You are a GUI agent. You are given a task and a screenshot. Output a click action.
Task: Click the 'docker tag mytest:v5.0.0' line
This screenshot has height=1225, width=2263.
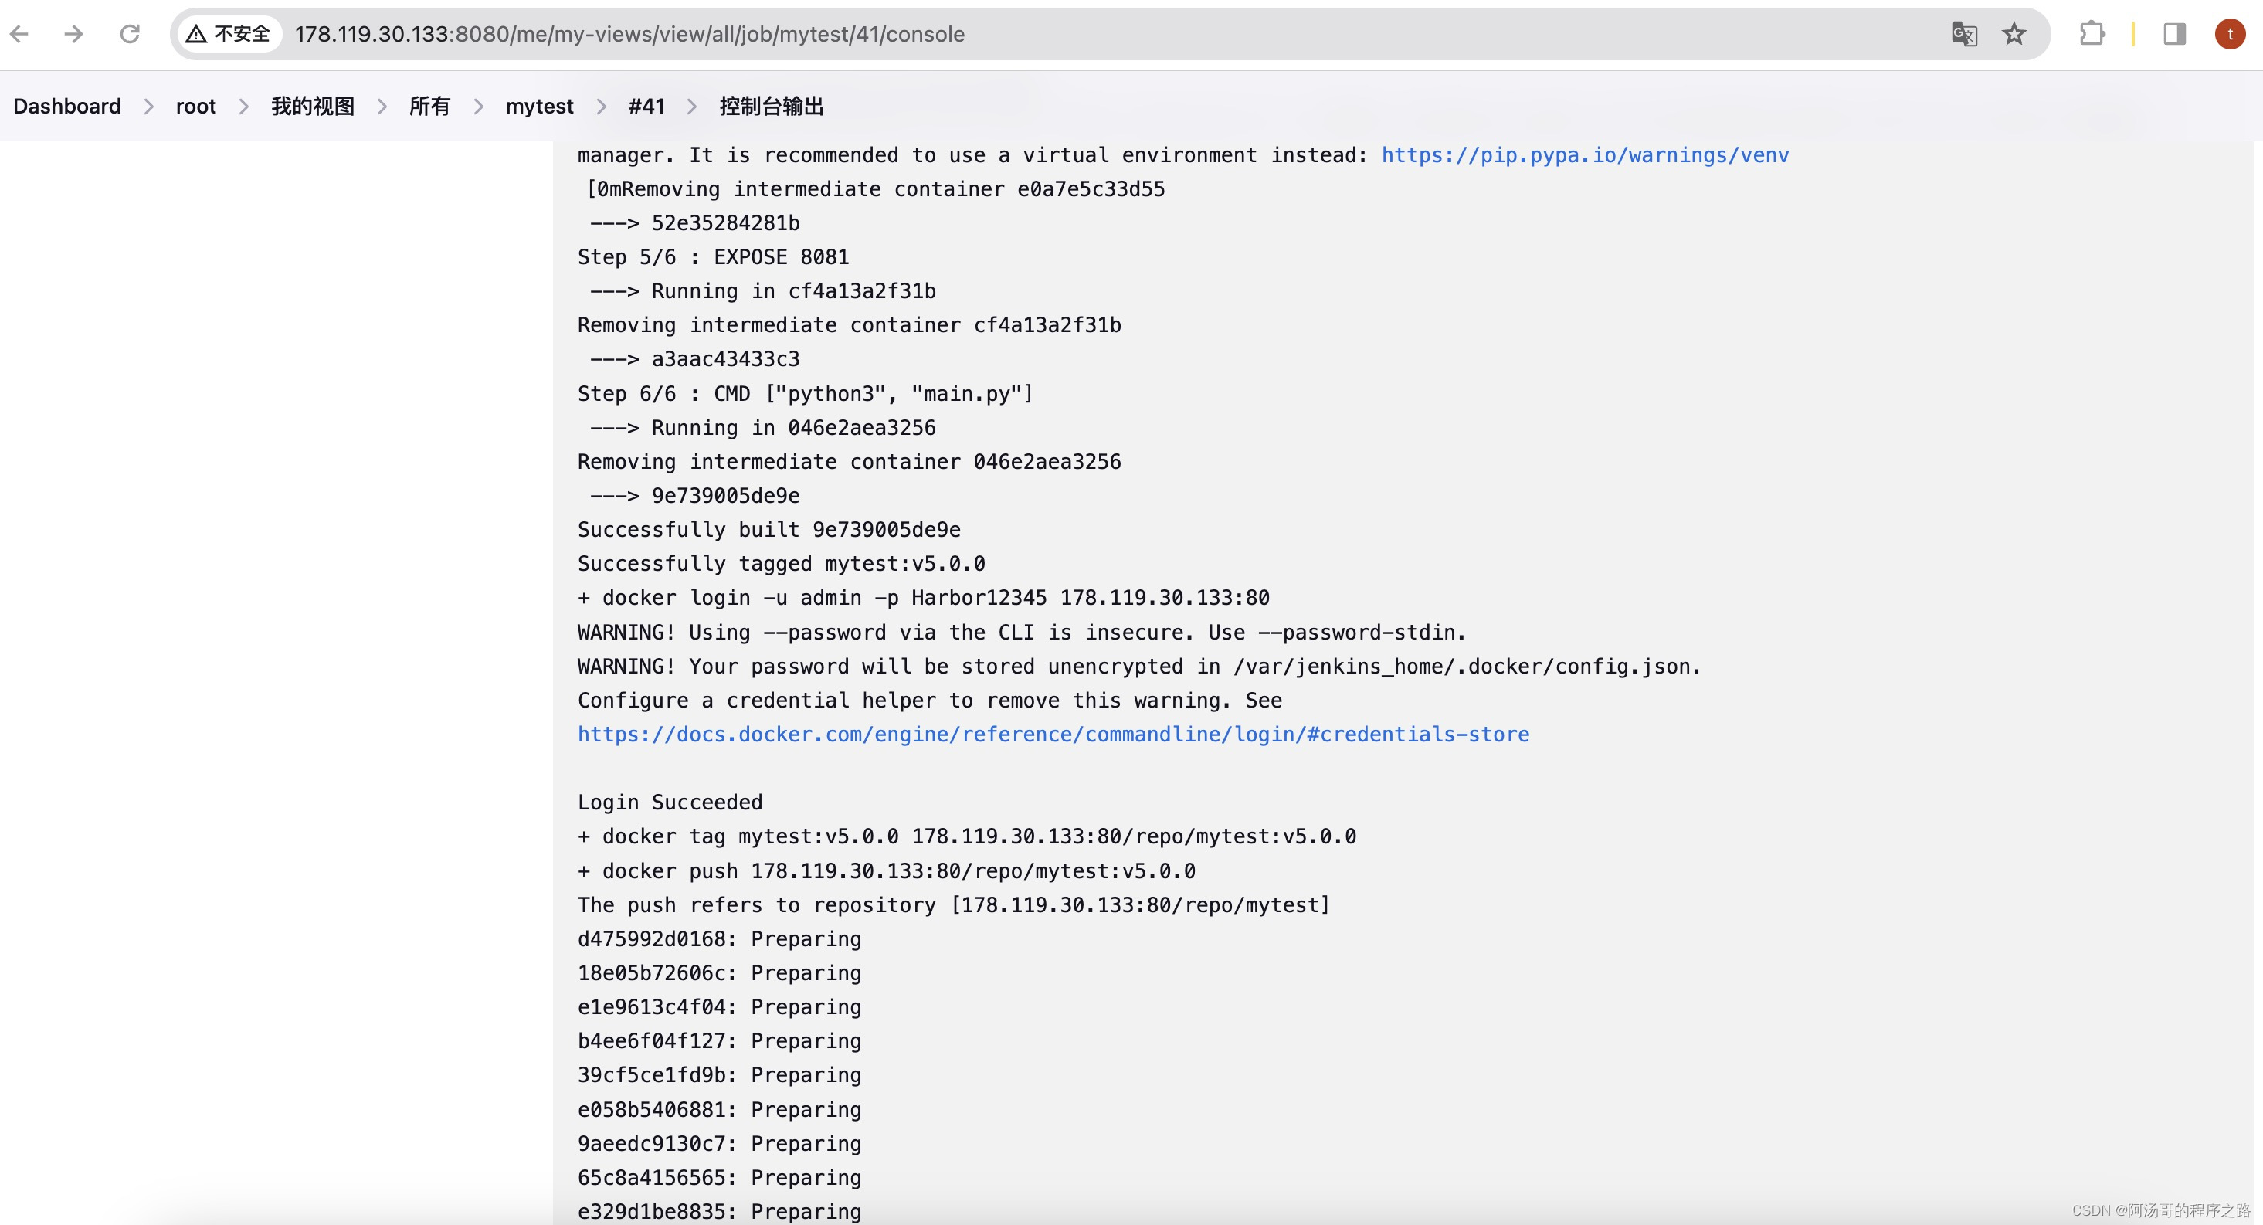(x=966, y=836)
